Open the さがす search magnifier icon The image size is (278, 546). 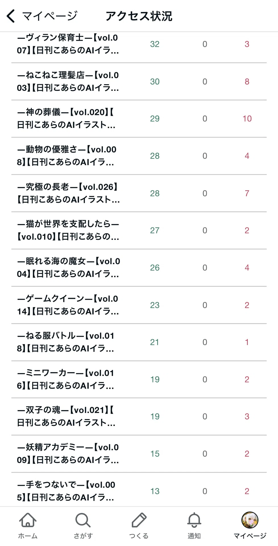[83, 520]
